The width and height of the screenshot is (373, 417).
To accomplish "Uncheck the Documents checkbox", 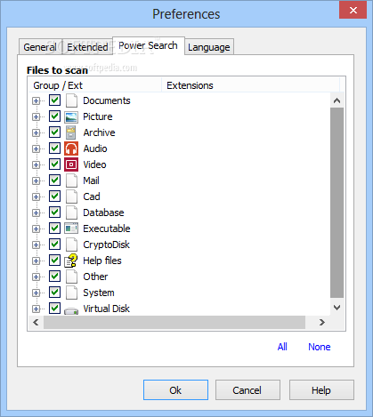I will (x=54, y=100).
